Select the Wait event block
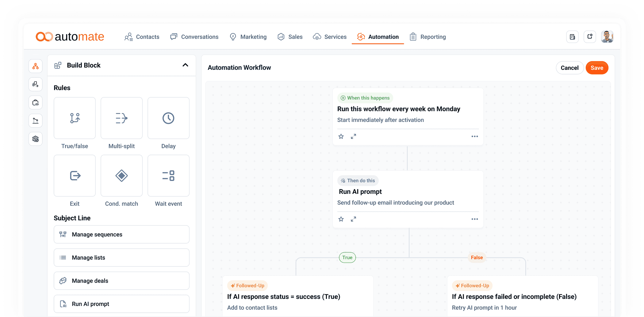Image resolution: width=644 pixels, height=317 pixels. (168, 176)
